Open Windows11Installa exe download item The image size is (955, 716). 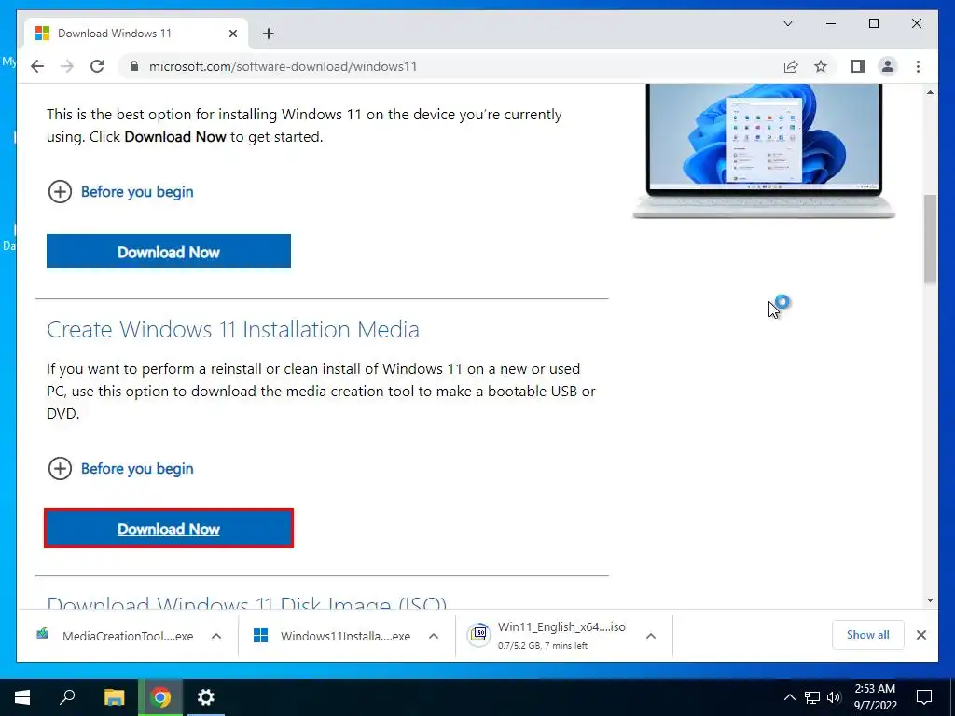point(333,636)
